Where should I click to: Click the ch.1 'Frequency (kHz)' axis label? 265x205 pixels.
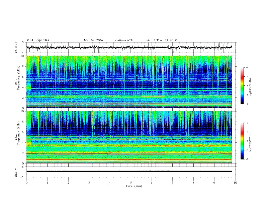pos(18,78)
